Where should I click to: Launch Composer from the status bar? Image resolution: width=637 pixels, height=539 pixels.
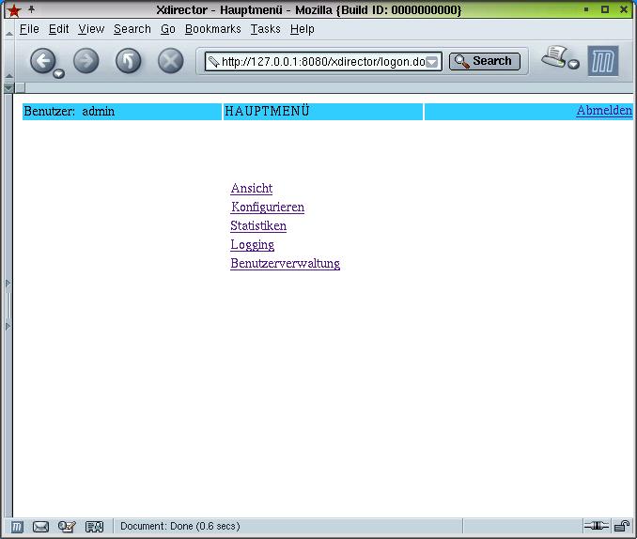(x=67, y=527)
